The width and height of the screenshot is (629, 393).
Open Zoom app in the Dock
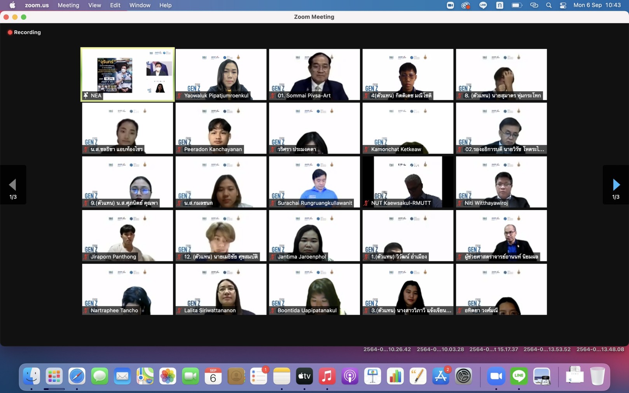(496, 376)
